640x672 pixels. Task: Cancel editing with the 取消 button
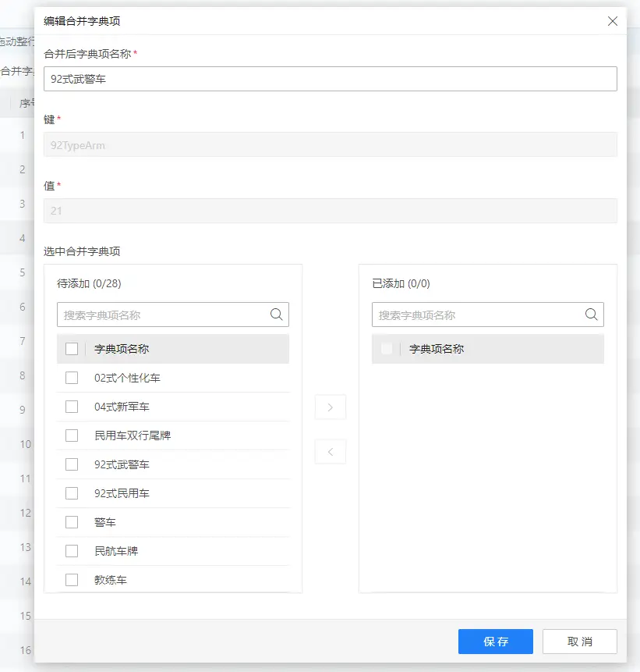click(579, 642)
